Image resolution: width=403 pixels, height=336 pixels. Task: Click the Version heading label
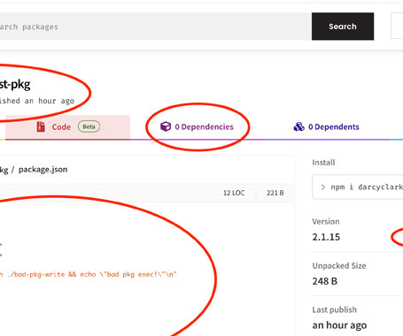click(x=326, y=221)
